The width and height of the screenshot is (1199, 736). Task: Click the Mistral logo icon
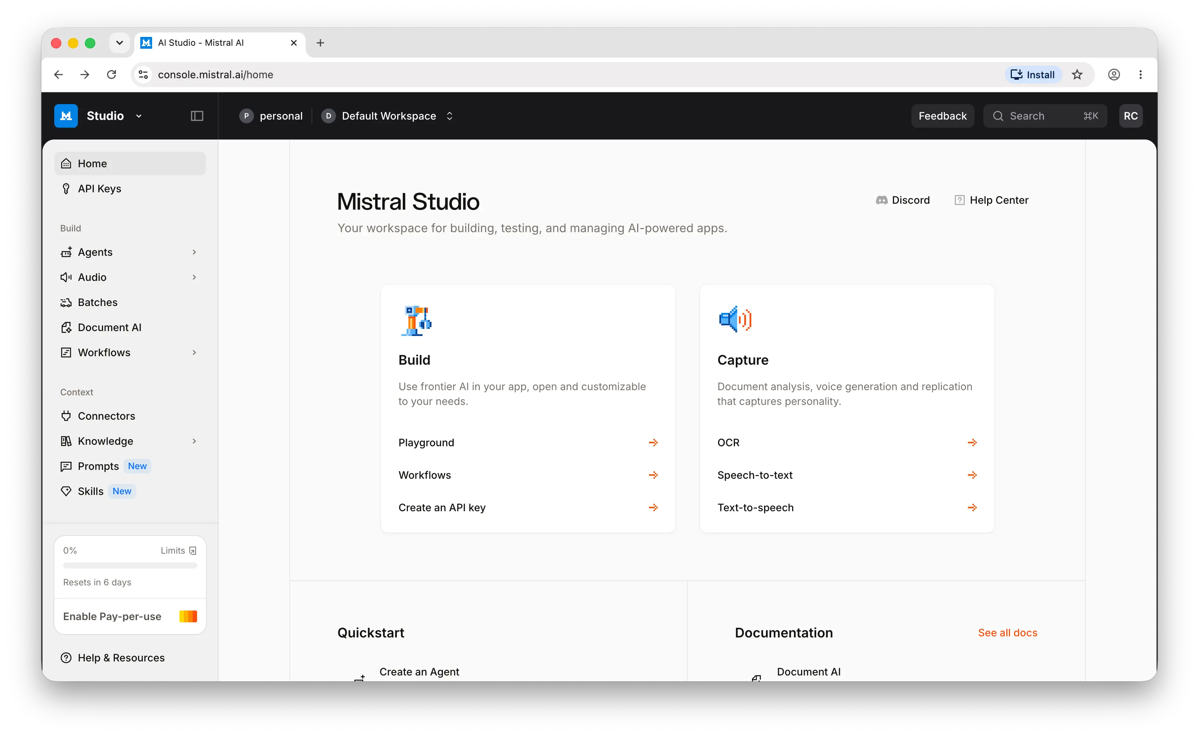click(66, 116)
